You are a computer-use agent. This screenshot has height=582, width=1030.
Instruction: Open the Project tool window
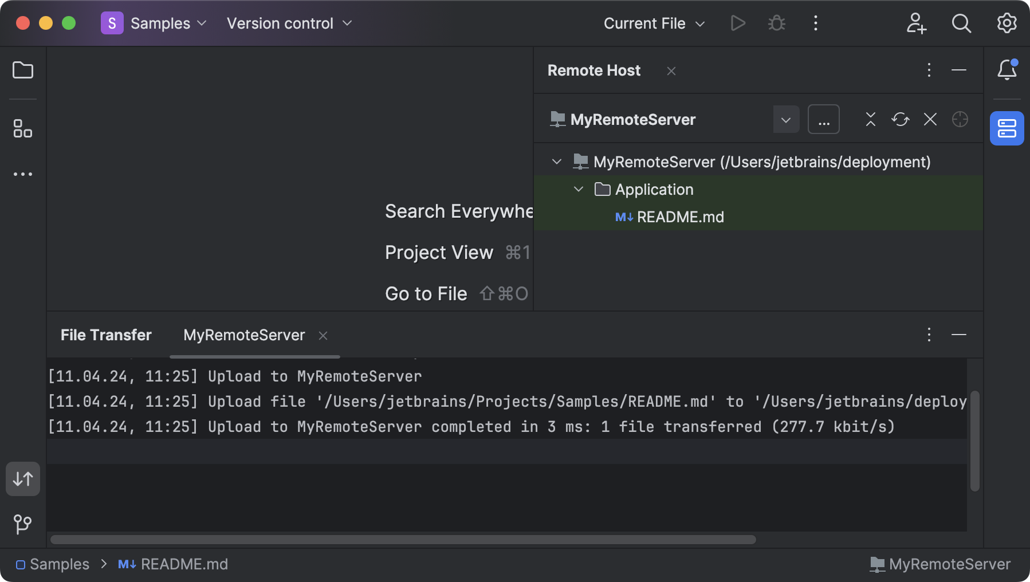point(22,70)
